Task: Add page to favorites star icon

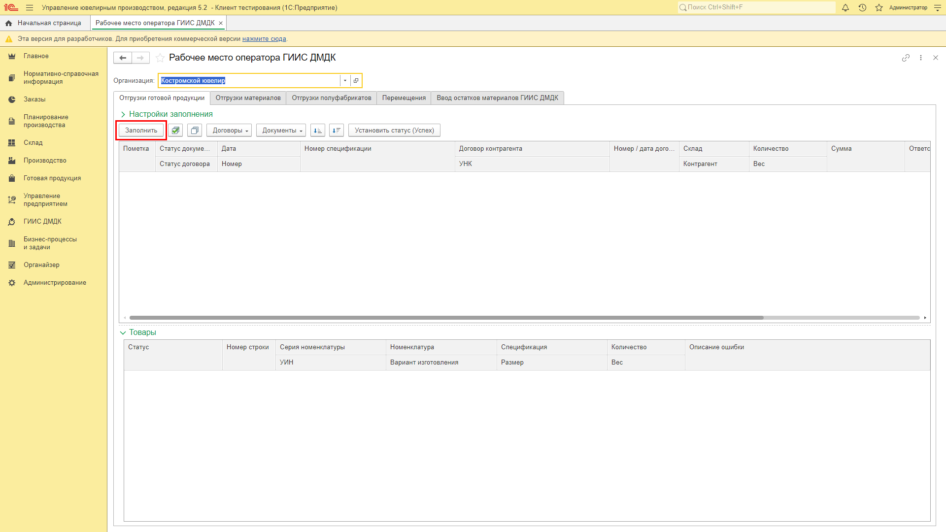Action: (x=160, y=58)
